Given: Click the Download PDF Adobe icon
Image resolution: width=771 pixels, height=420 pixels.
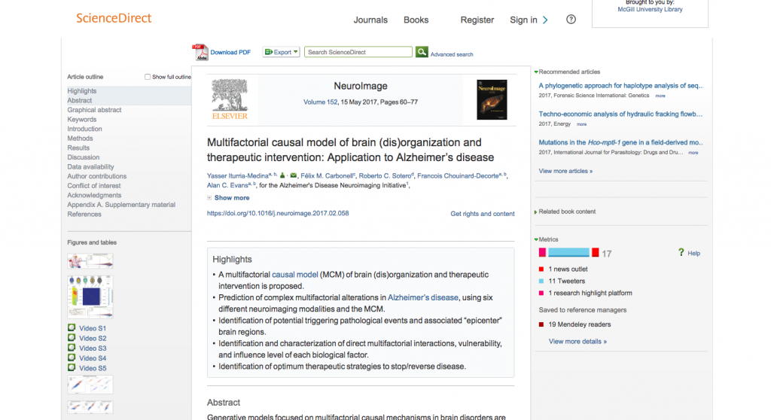Looking at the screenshot, I should (200, 52).
